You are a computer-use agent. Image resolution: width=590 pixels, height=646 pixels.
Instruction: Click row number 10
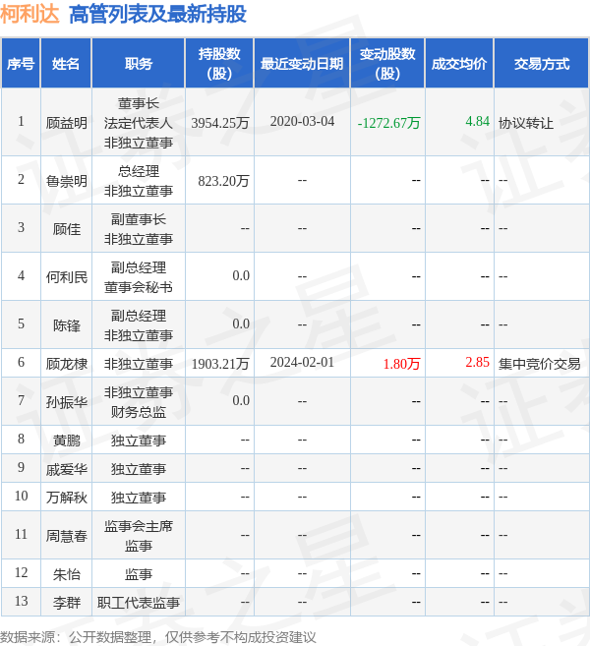point(21,496)
